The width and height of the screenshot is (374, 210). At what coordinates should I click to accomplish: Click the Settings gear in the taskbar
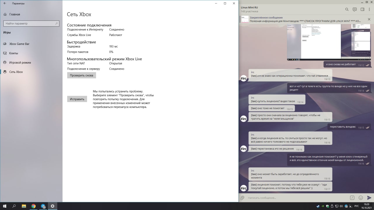coord(53,206)
